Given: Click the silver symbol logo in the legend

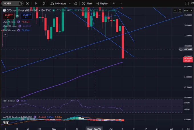Looking at the screenshot, I should [4, 10].
